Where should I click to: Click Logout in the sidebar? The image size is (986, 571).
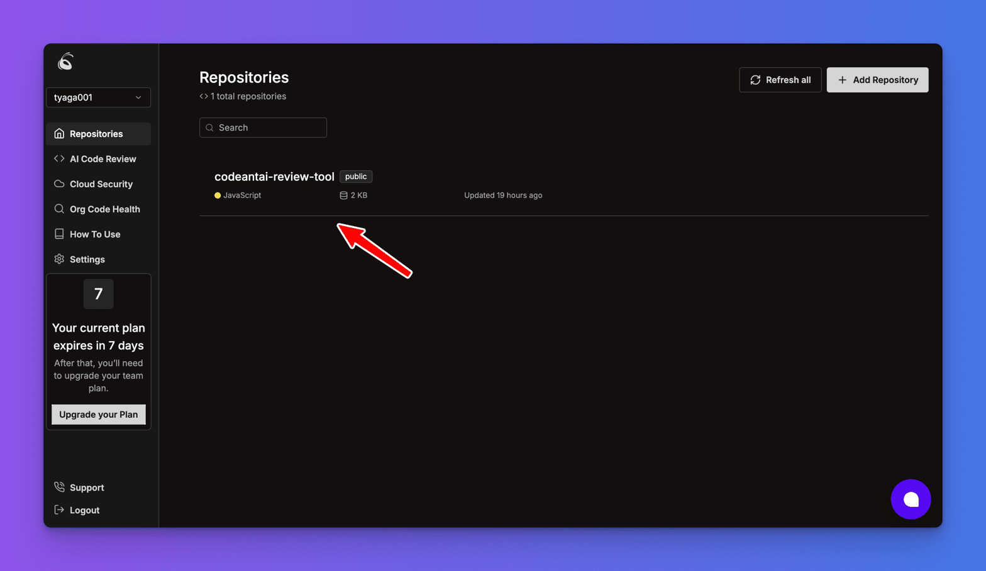click(x=84, y=510)
